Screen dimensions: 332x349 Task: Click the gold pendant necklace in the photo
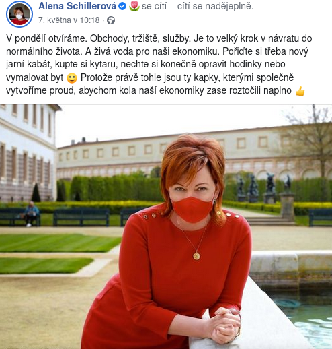pos(196,255)
